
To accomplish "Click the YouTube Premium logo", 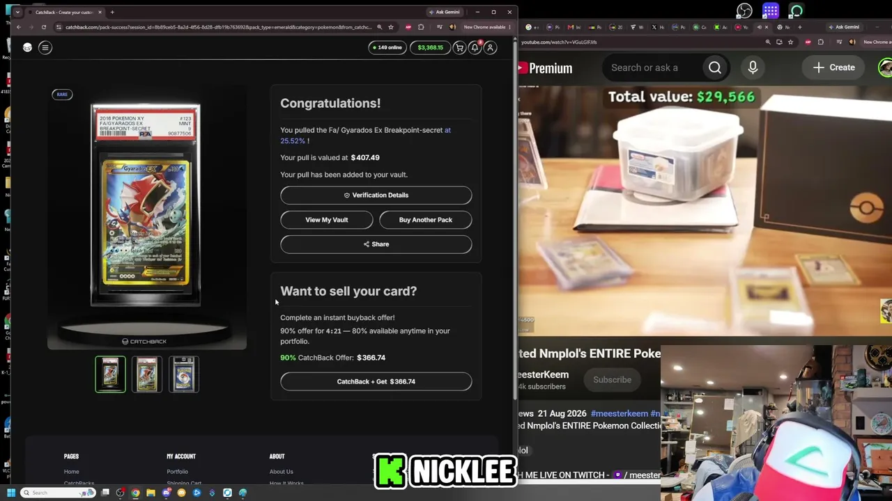I will click(x=546, y=68).
